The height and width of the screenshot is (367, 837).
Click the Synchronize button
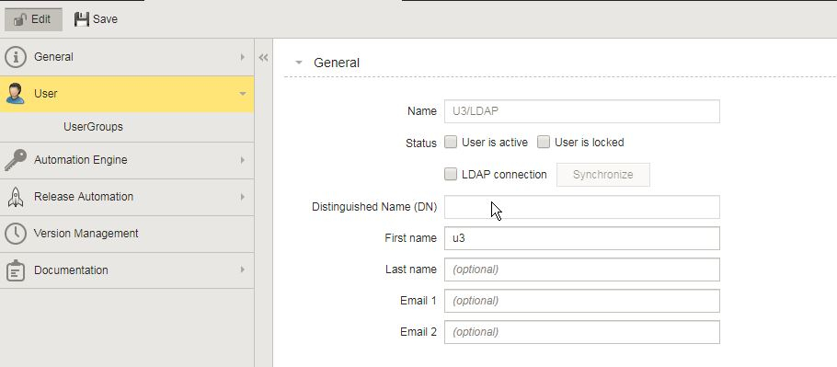pyautogui.click(x=603, y=175)
